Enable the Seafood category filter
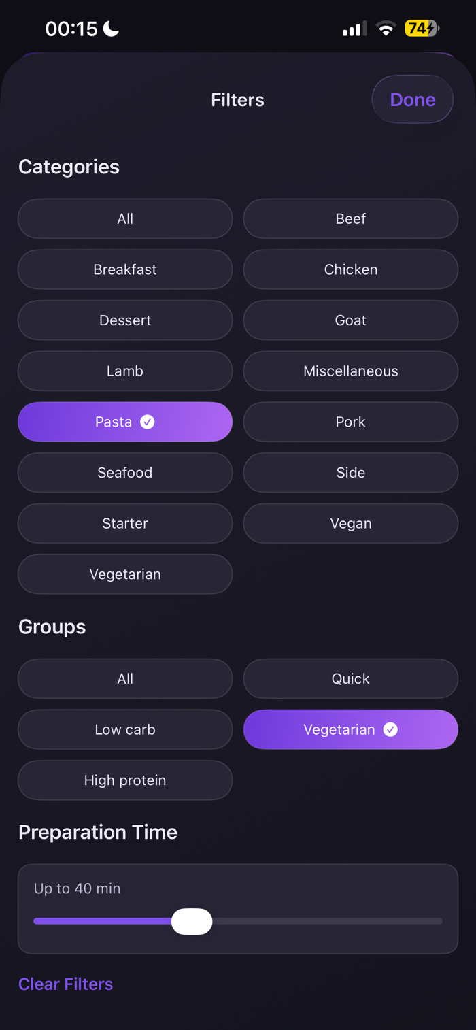Viewport: 476px width, 1030px height. coord(125,472)
